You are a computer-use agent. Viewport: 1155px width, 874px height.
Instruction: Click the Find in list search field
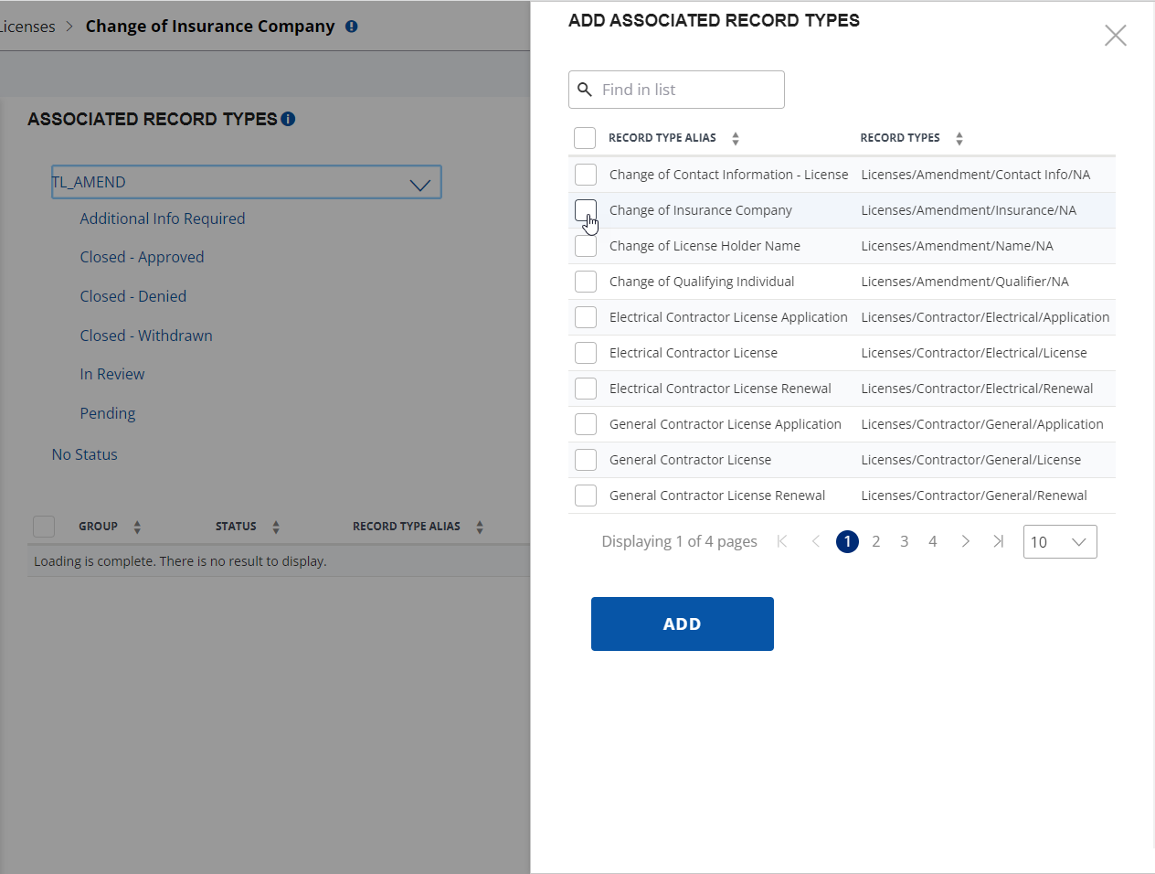687,90
